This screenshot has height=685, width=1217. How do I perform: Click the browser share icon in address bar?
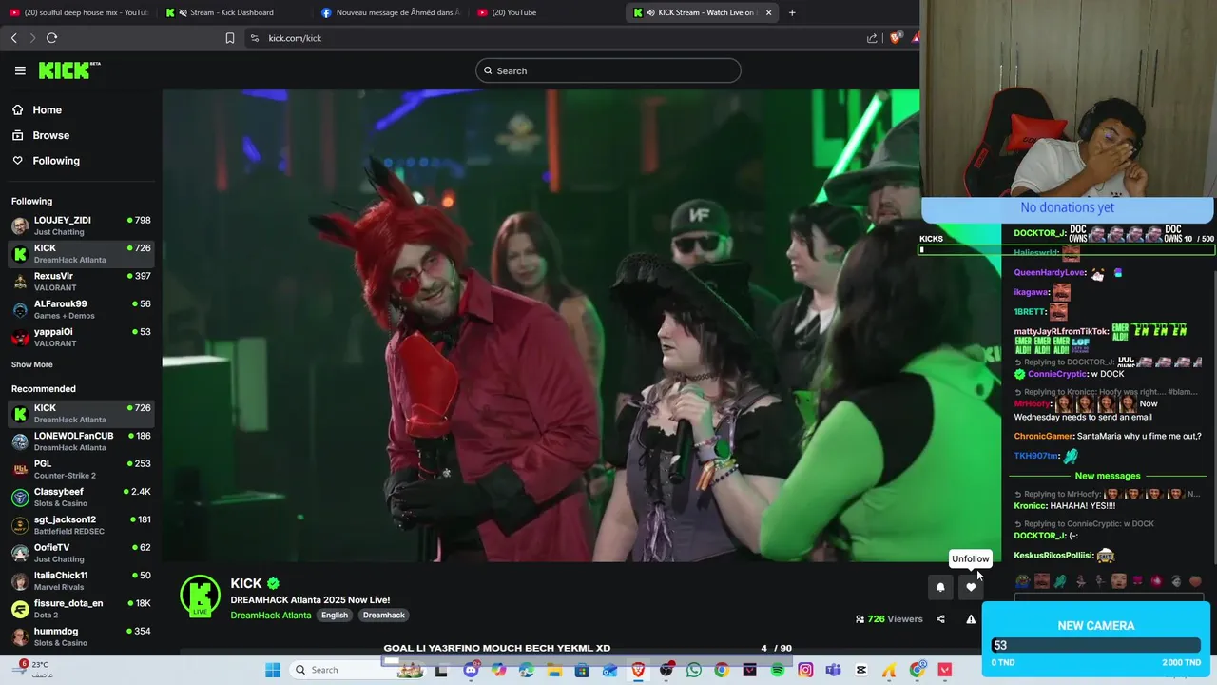872,38
